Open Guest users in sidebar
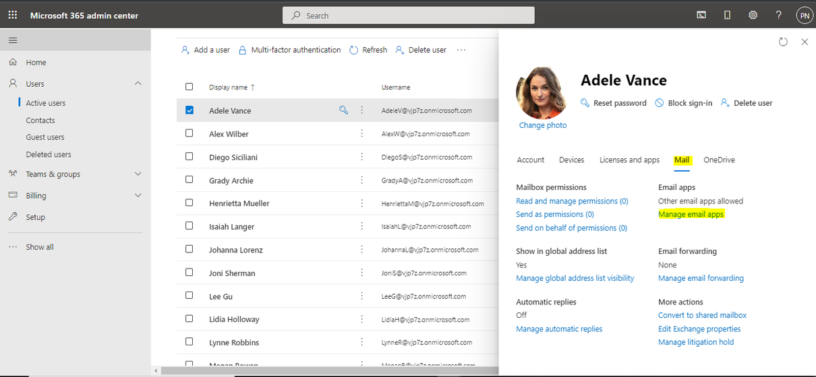The width and height of the screenshot is (816, 377). [x=45, y=137]
